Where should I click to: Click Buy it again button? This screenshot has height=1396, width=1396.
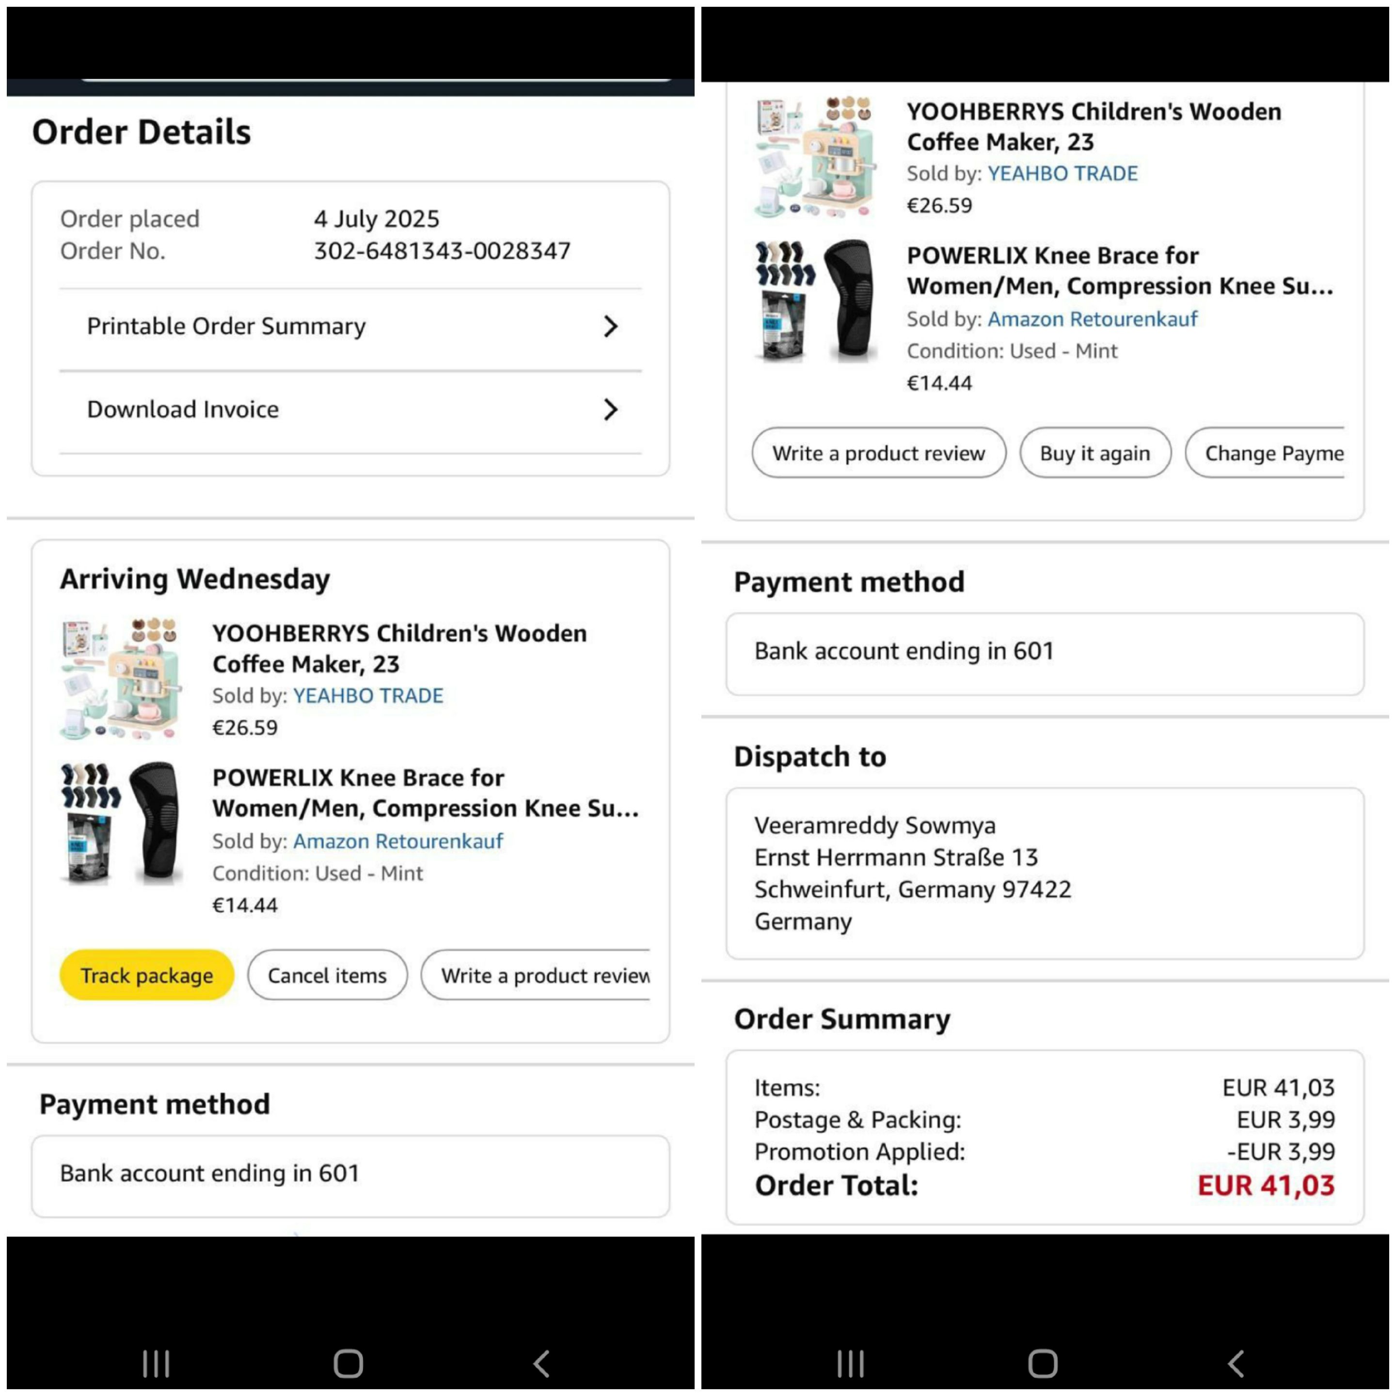click(1095, 453)
